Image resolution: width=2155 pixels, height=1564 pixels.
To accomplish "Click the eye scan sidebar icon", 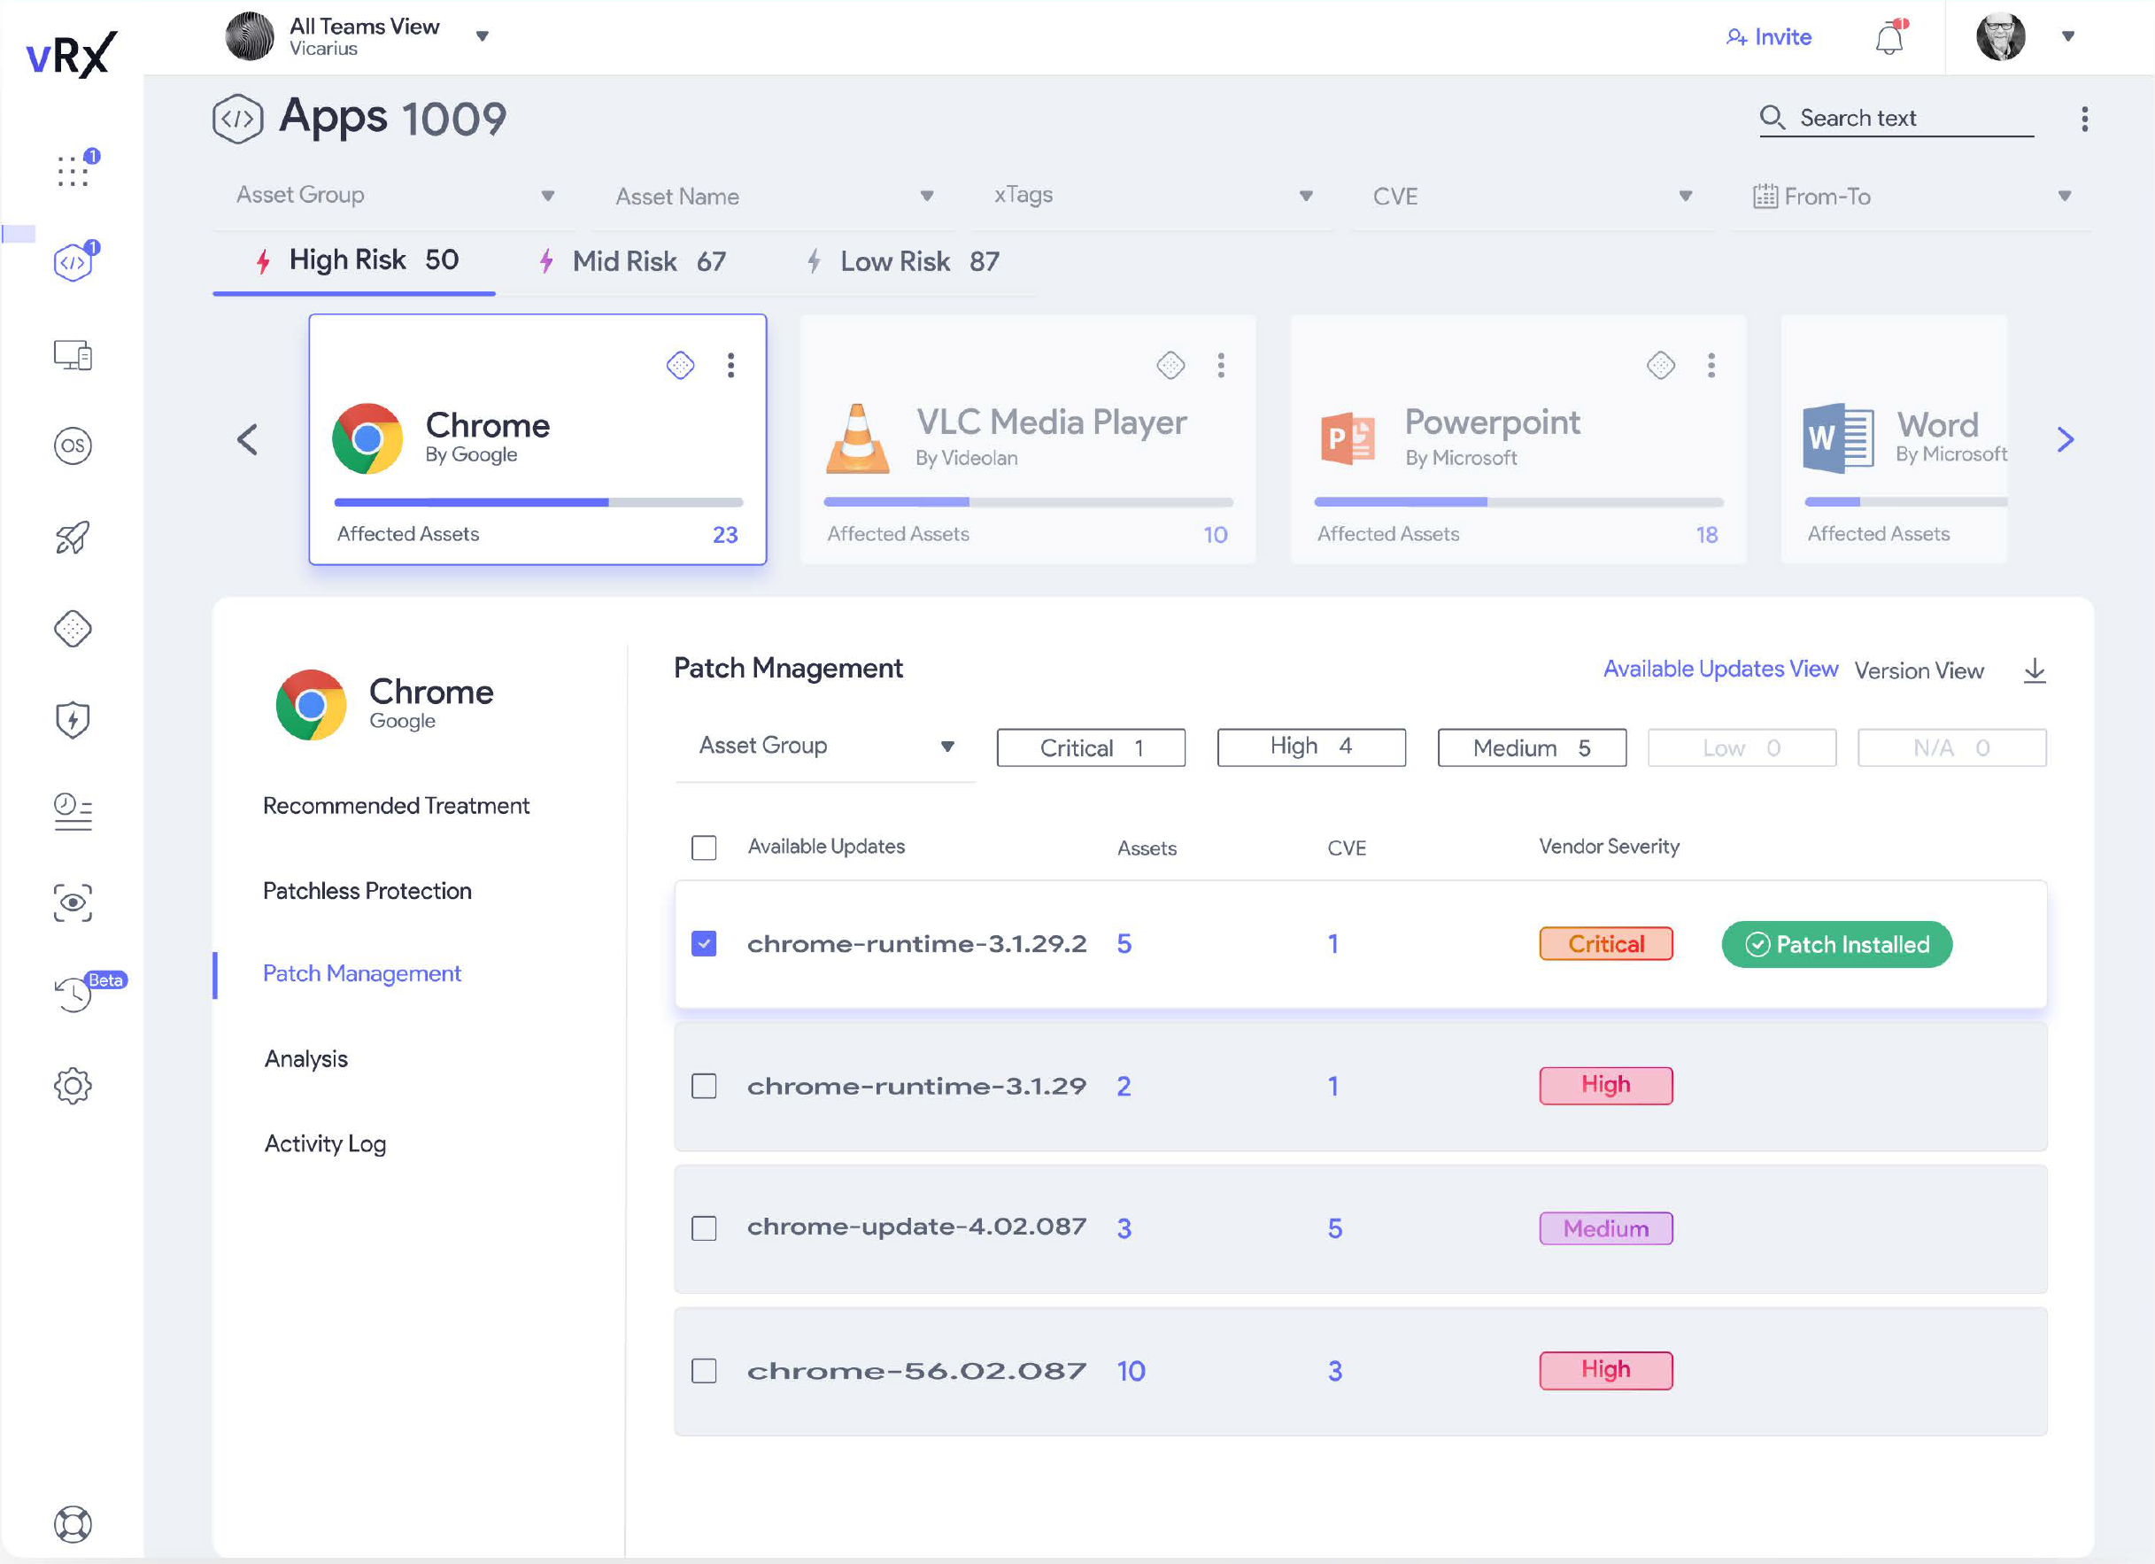I will click(x=73, y=902).
